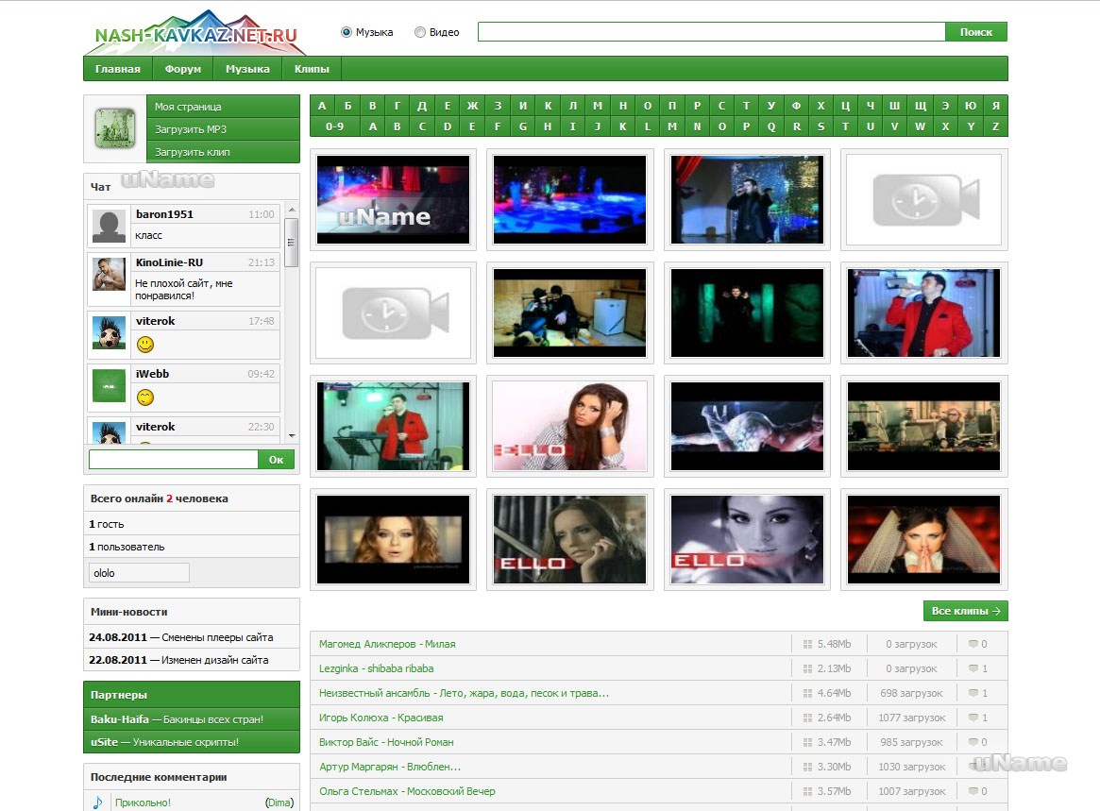The height and width of the screenshot is (811, 1100).
Task: Focus the top search input field
Action: coord(711,31)
